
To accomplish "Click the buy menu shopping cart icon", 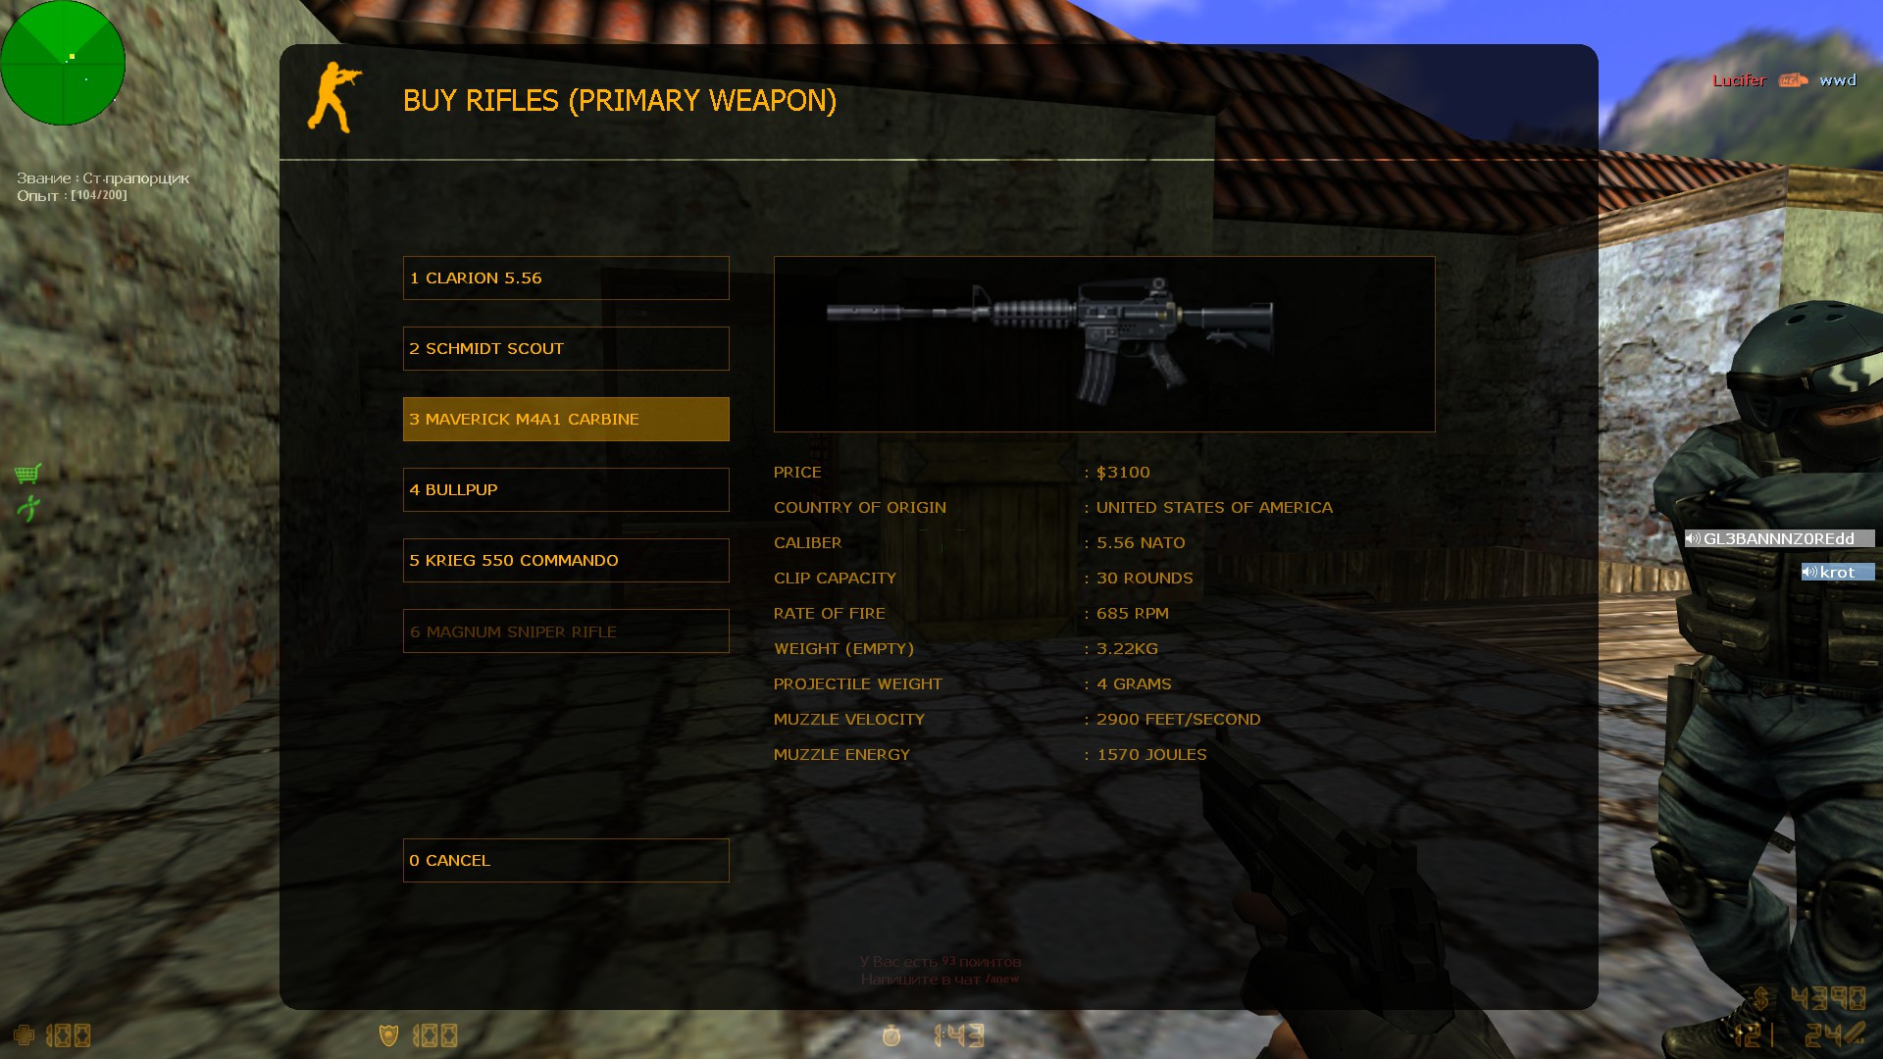I will click(x=27, y=472).
